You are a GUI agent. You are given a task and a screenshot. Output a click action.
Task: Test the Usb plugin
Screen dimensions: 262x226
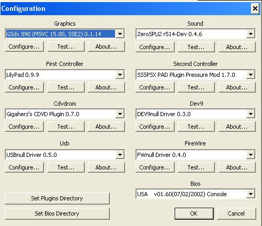click(x=66, y=167)
